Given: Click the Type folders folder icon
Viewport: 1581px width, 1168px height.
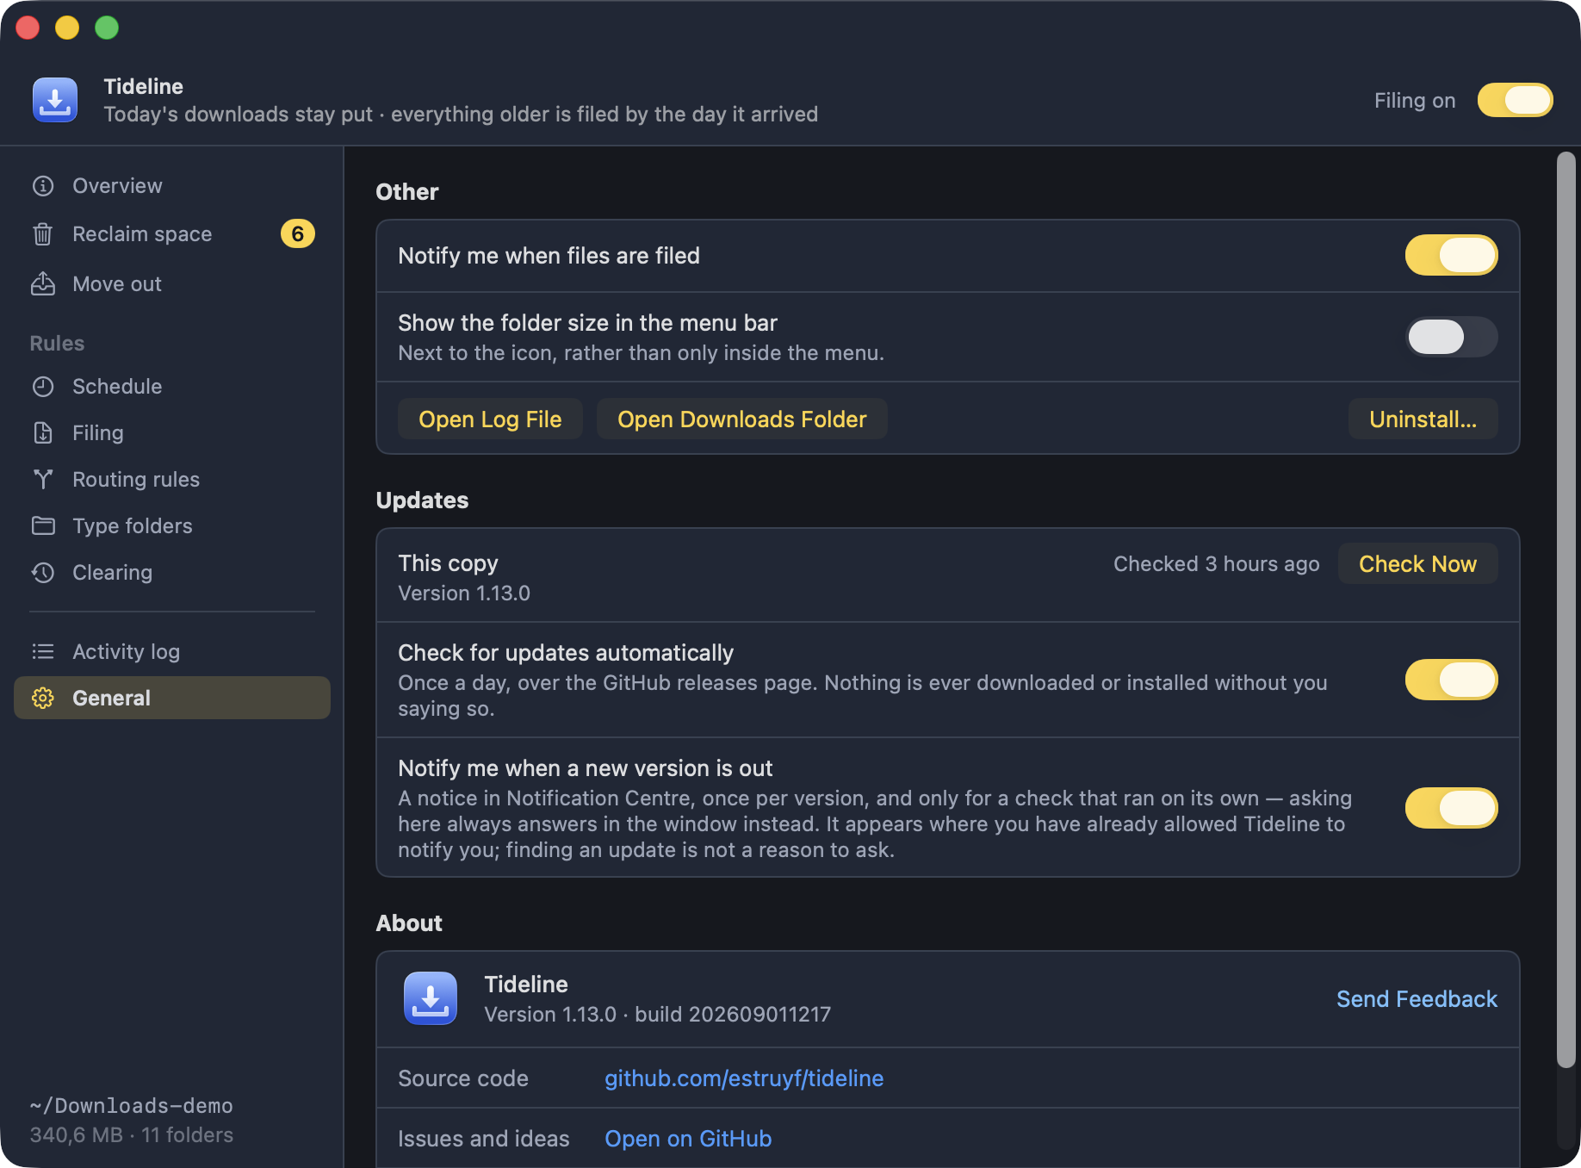Looking at the screenshot, I should [x=43, y=526].
